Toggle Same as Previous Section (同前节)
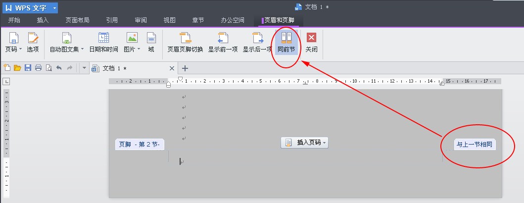This screenshot has height=203, width=524. pyautogui.click(x=286, y=43)
